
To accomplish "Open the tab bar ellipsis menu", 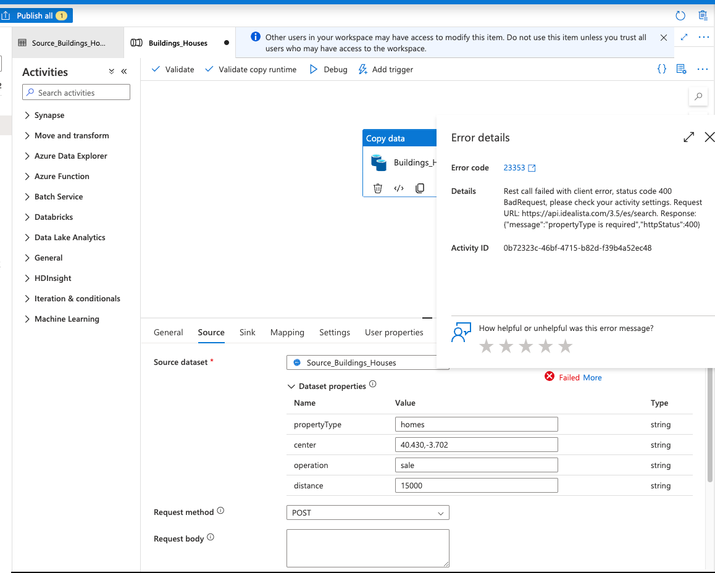I will click(x=704, y=38).
